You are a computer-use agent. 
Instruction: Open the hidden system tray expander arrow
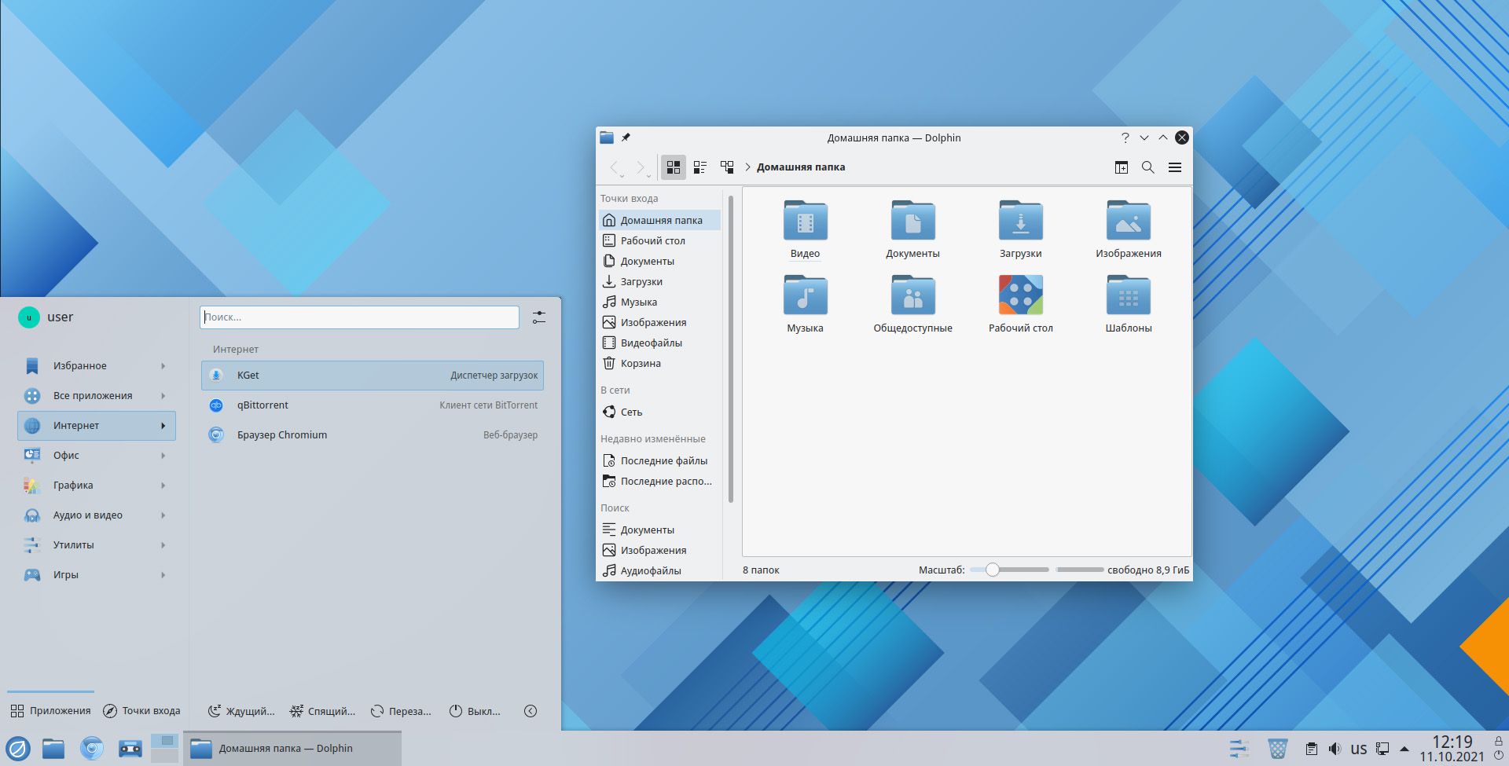1406,748
